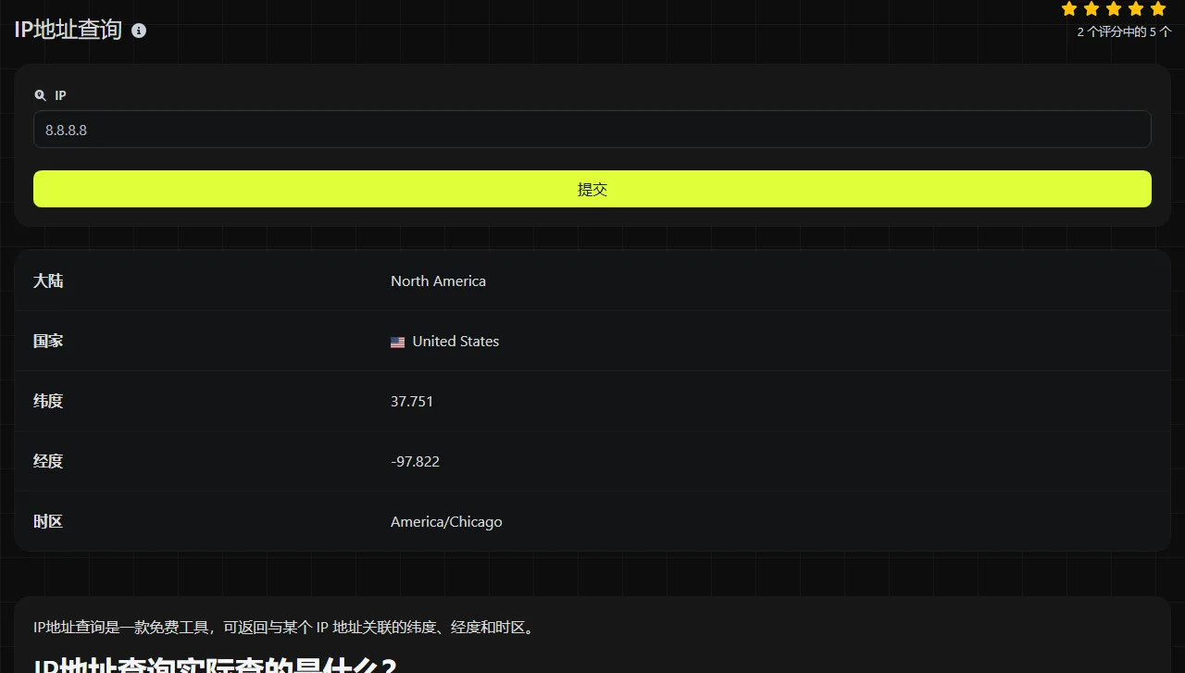Select the 大陆 row label
1185x673 pixels.
(x=48, y=281)
